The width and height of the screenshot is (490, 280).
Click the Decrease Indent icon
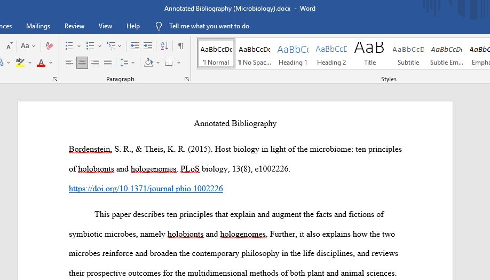click(135, 45)
